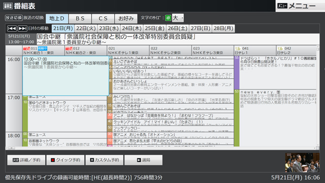Click the 放送切換 key icon
The width and height of the screenshot is (325, 183).
14,18
